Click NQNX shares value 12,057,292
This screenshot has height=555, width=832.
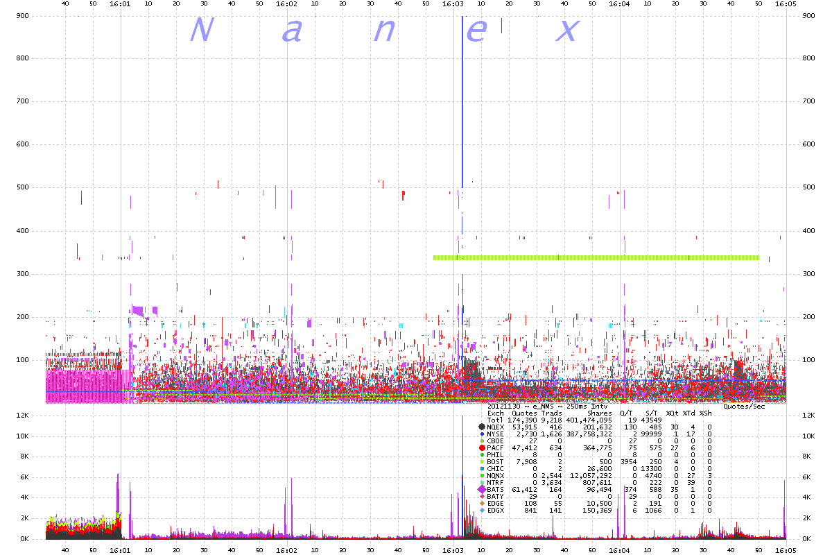[x=591, y=476]
